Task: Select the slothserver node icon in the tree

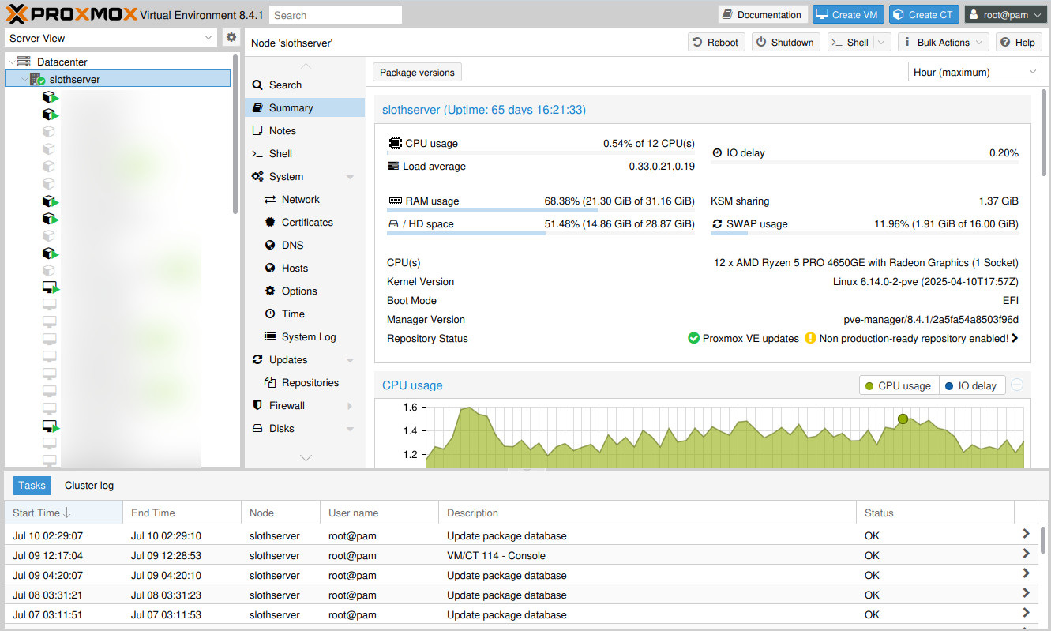Action: coord(37,79)
